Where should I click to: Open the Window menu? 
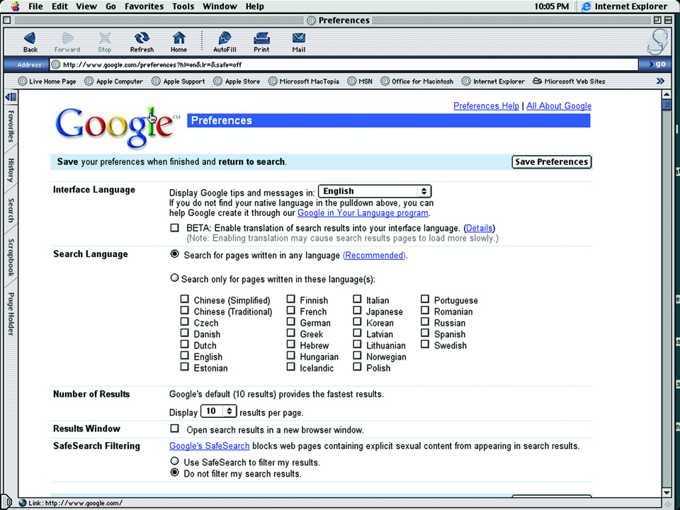[x=220, y=6]
